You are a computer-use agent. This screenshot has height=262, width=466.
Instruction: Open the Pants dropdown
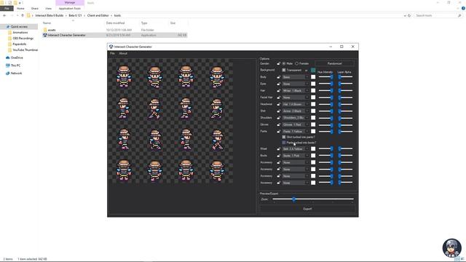(x=296, y=131)
